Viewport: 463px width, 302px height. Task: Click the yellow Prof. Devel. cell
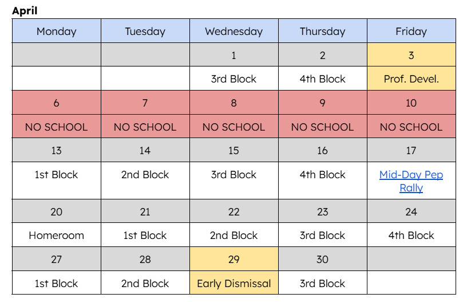411,79
